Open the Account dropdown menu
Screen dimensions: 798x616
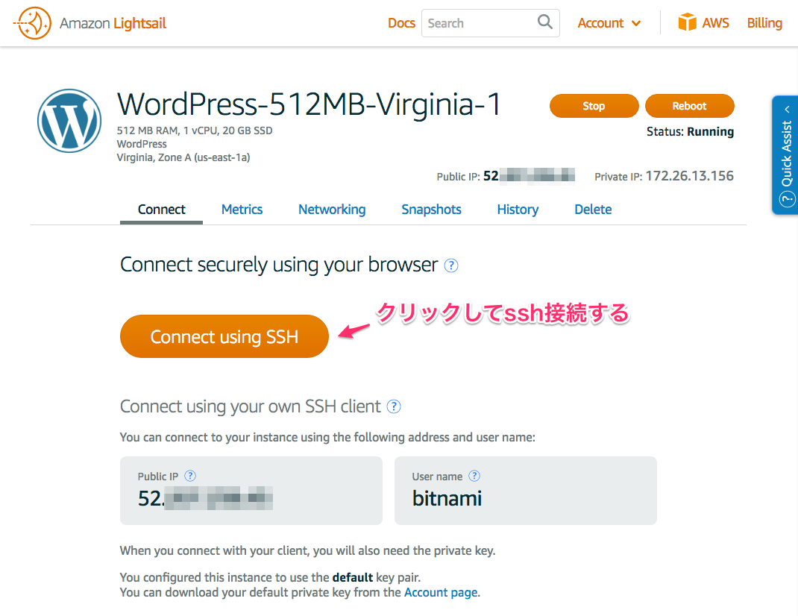tap(609, 23)
